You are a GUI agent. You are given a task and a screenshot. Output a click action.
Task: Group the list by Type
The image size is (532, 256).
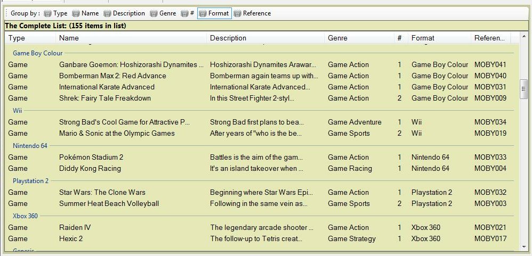point(55,13)
